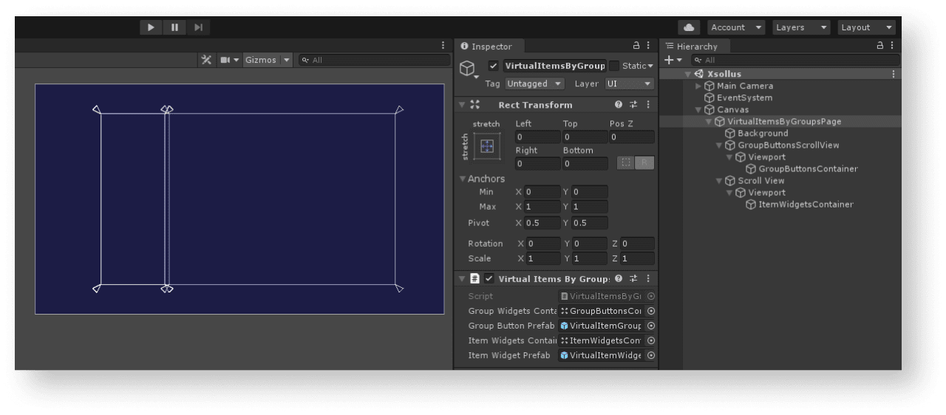This screenshot has width=946, height=415.
Task: Open the Layer dropdown showing UI
Action: (629, 84)
